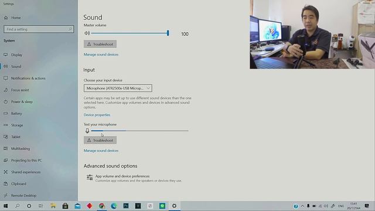Open App volume and device preferences

point(134,178)
